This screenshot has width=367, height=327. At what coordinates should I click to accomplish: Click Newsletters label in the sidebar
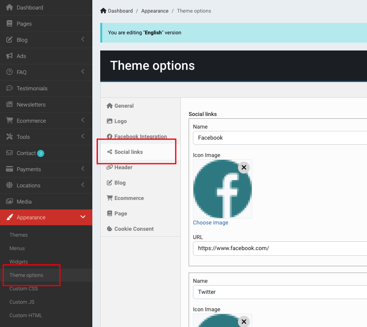pyautogui.click(x=31, y=105)
